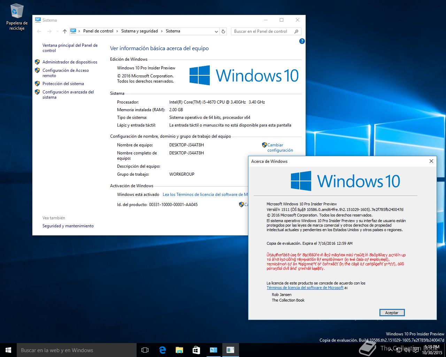Open the Action Center notifications icon
The image size is (446, 357).
[x=416, y=350]
